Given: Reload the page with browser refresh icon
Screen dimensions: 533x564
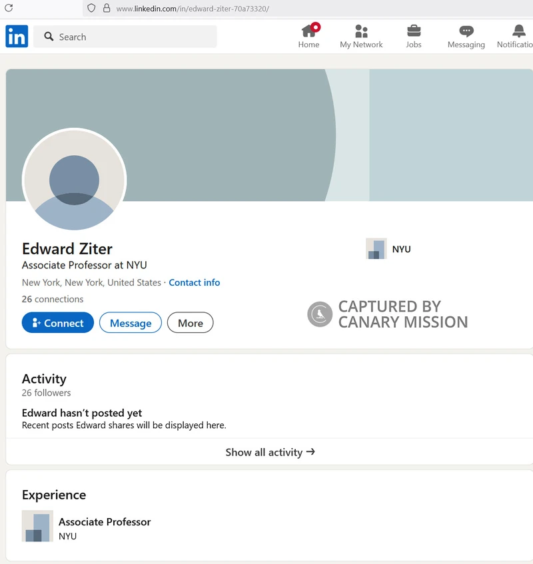Looking at the screenshot, I should tap(9, 9).
